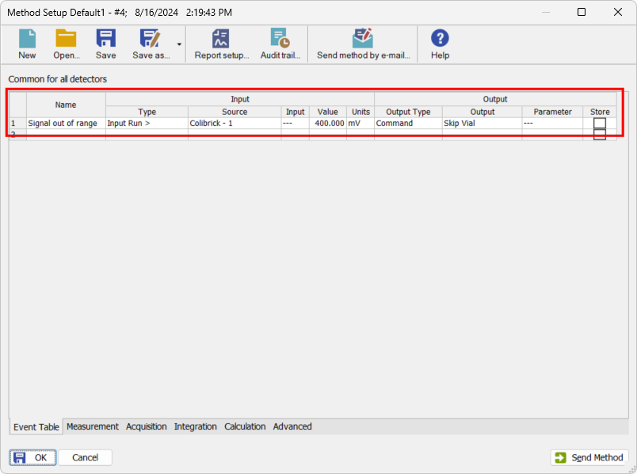Switch to the Acquisition tab

(x=147, y=426)
